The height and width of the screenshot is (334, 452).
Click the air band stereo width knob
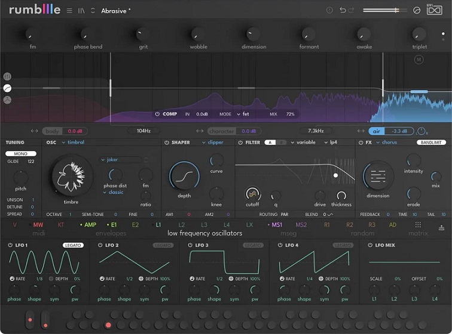pyautogui.click(x=422, y=131)
